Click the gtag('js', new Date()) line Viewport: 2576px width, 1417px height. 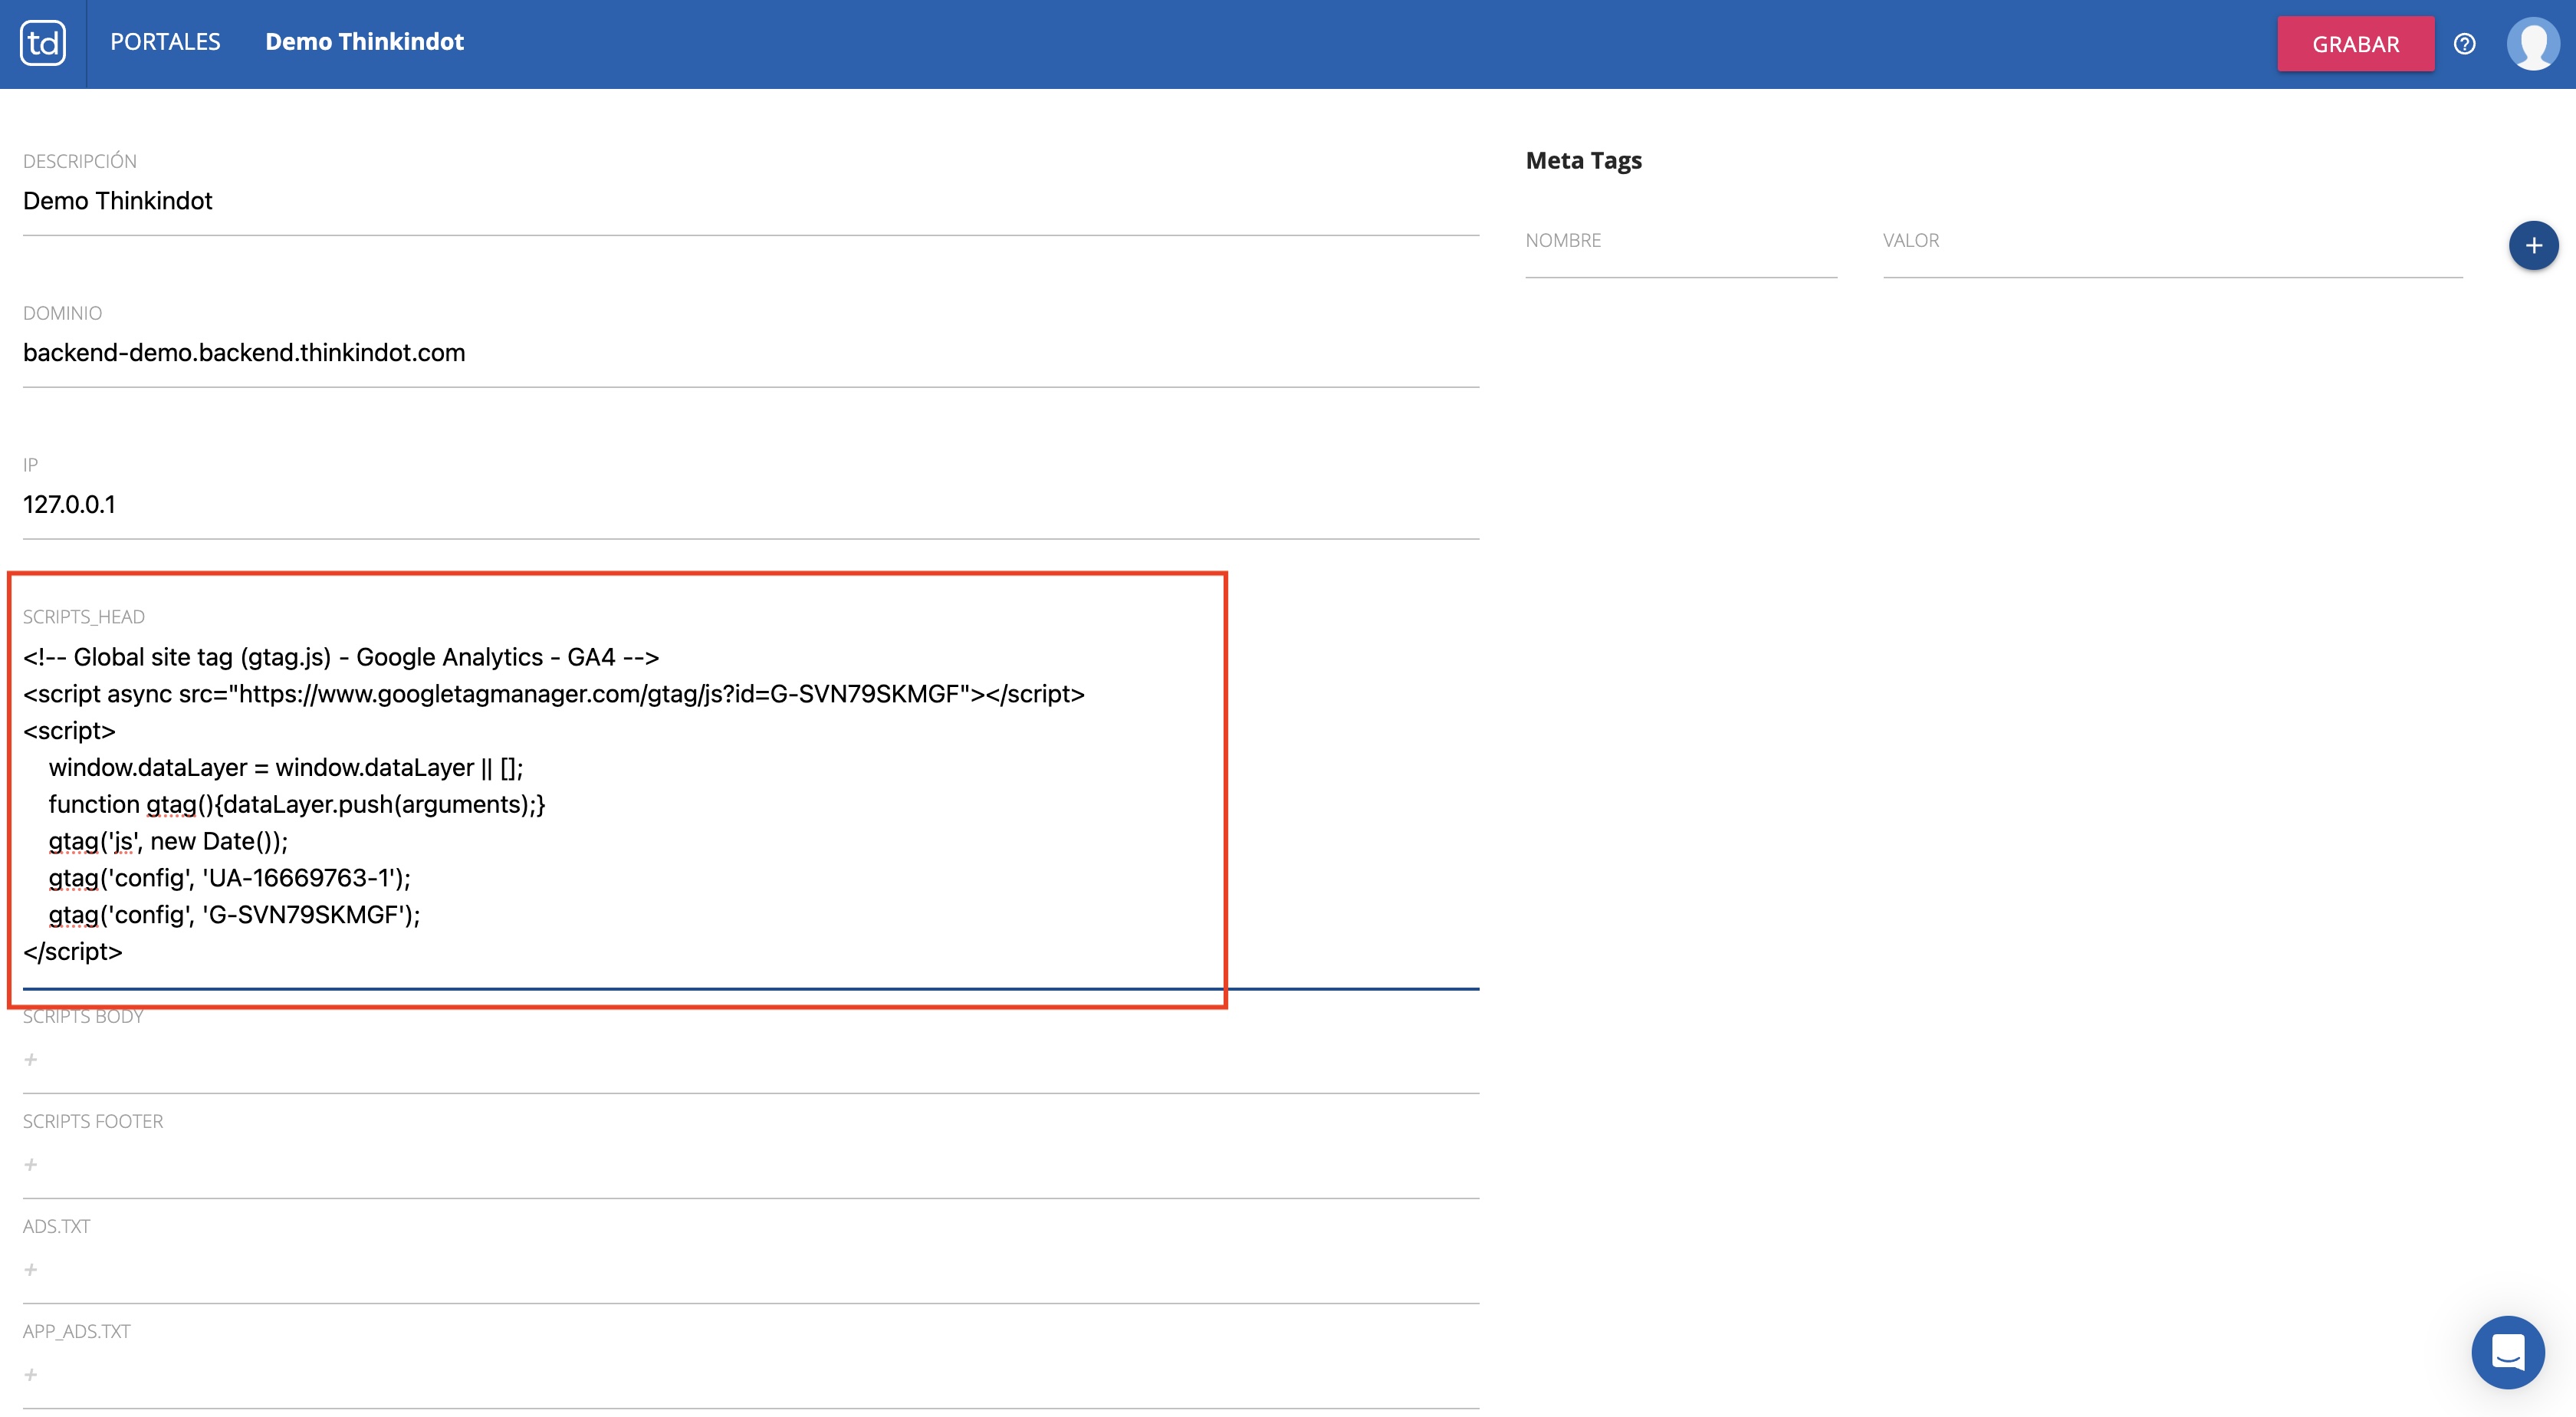pyautogui.click(x=168, y=841)
